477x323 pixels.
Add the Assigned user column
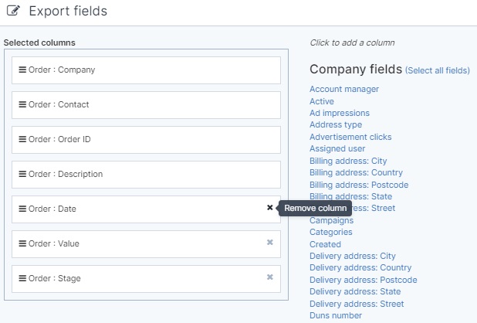point(337,149)
